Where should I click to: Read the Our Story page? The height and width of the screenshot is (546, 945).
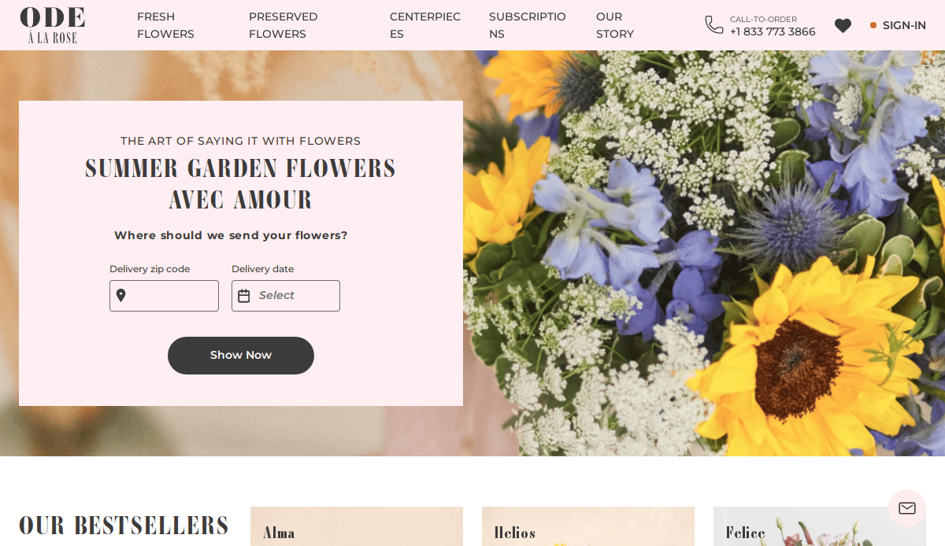pyautogui.click(x=614, y=25)
